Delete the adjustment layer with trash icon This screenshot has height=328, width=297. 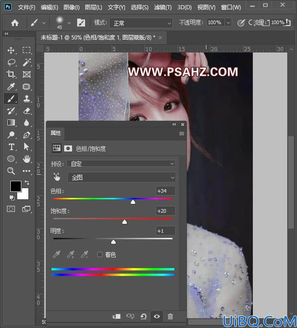pyautogui.click(x=171, y=316)
